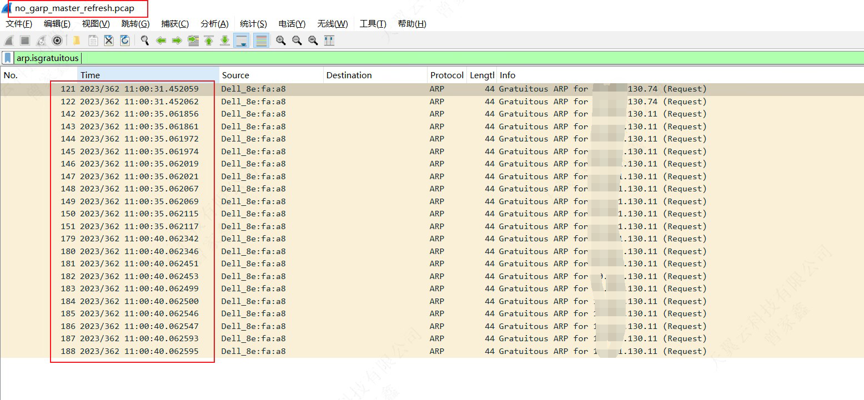Select packet number 145 row
Screen dimensions: 864x400
[432, 151]
